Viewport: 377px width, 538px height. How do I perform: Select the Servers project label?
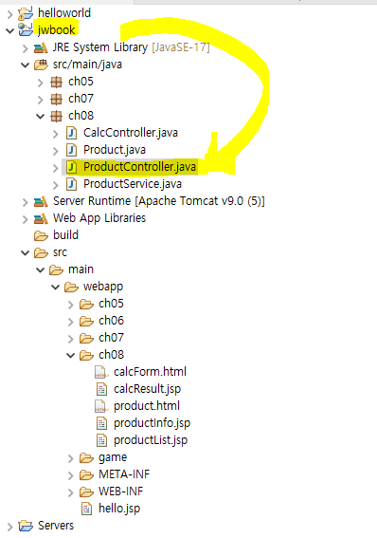[x=56, y=526]
